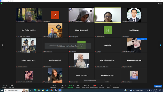Select Sarastika Dwiputri's photo tile

tap(81, 60)
